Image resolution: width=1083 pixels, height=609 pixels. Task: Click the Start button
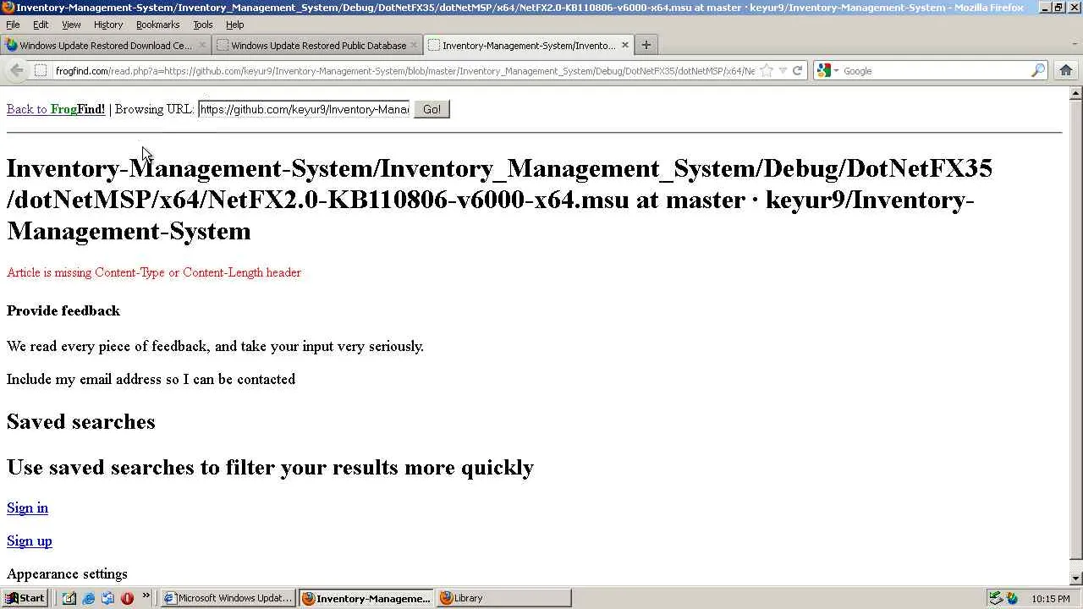[x=25, y=598]
